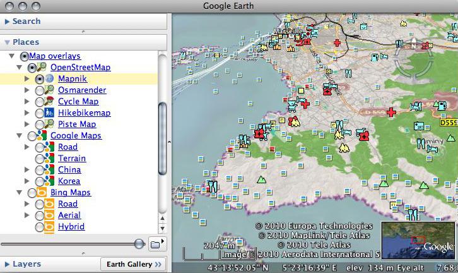458x273 pixels.
Task: Collapse the Map overlays tree node
Action: (x=12, y=56)
